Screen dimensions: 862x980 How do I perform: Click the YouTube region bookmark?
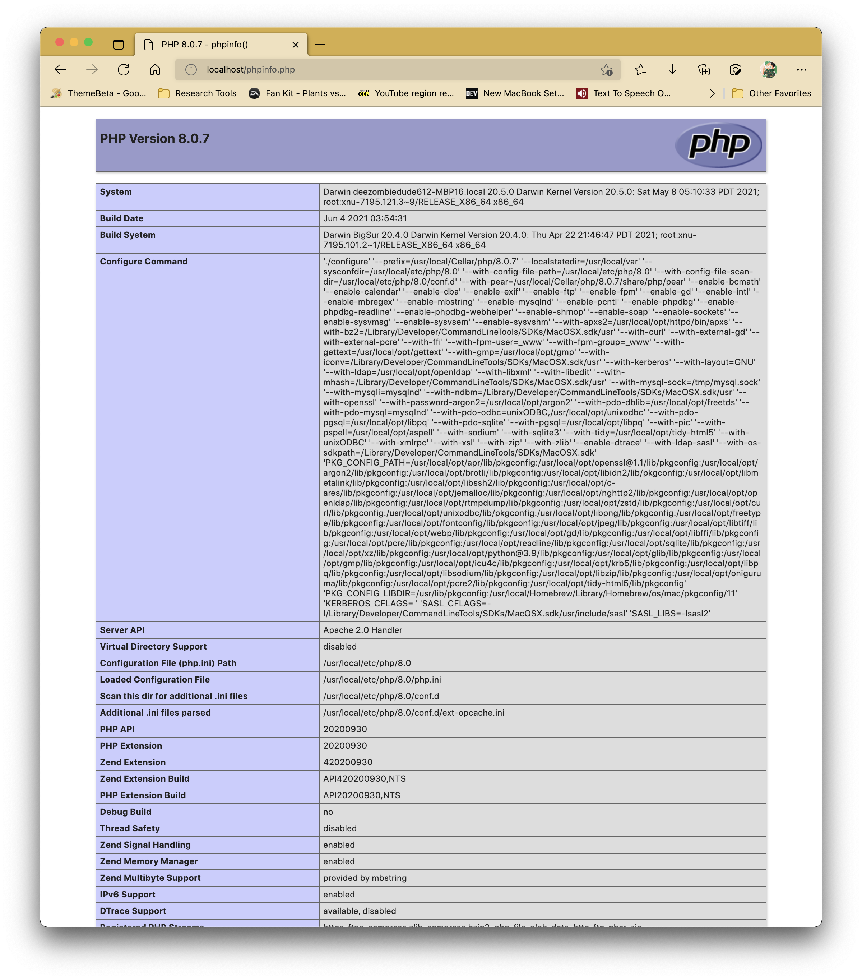pos(408,92)
